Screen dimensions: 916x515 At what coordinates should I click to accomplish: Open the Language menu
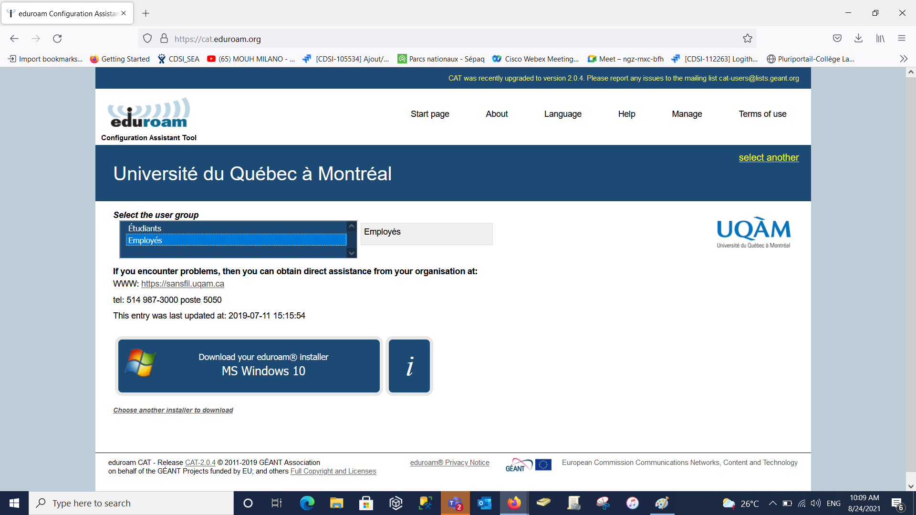coord(562,114)
